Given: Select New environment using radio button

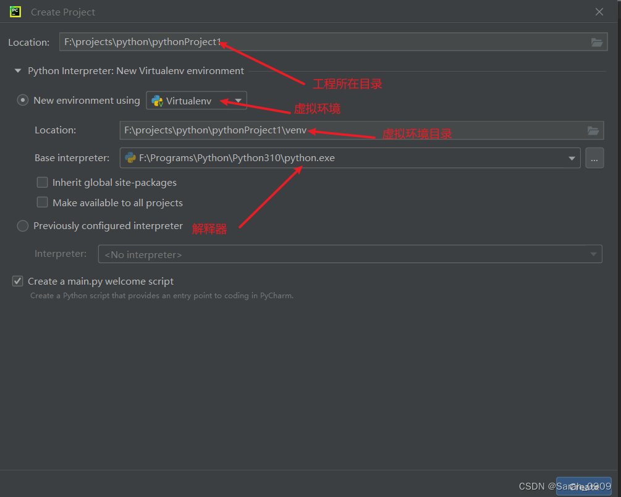Looking at the screenshot, I should pyautogui.click(x=23, y=101).
